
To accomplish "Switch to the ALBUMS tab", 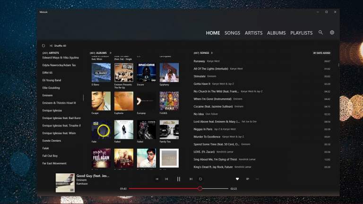I will 276,33.
